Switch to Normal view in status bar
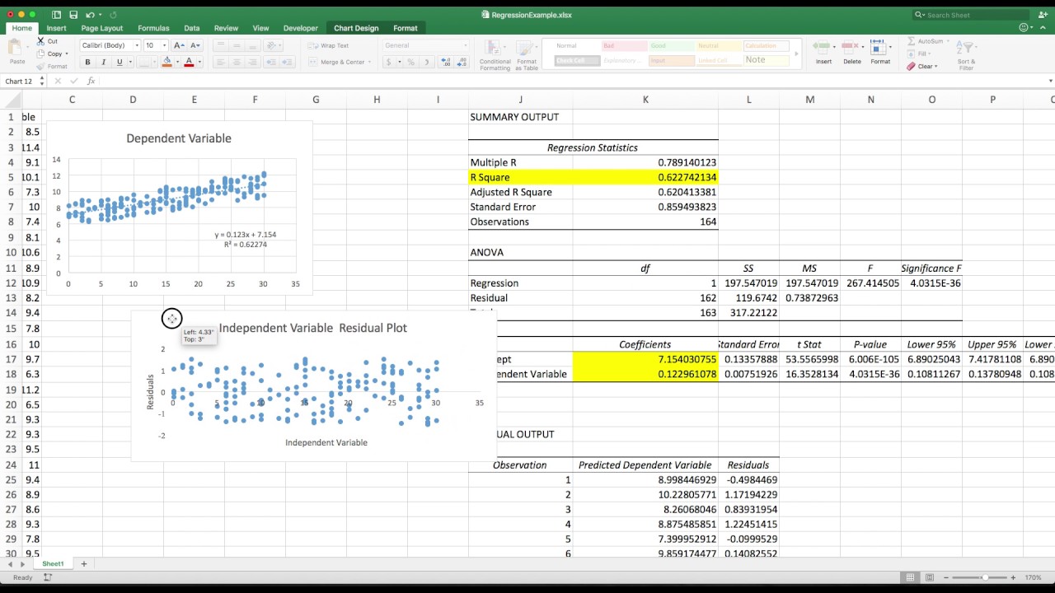 (x=910, y=577)
